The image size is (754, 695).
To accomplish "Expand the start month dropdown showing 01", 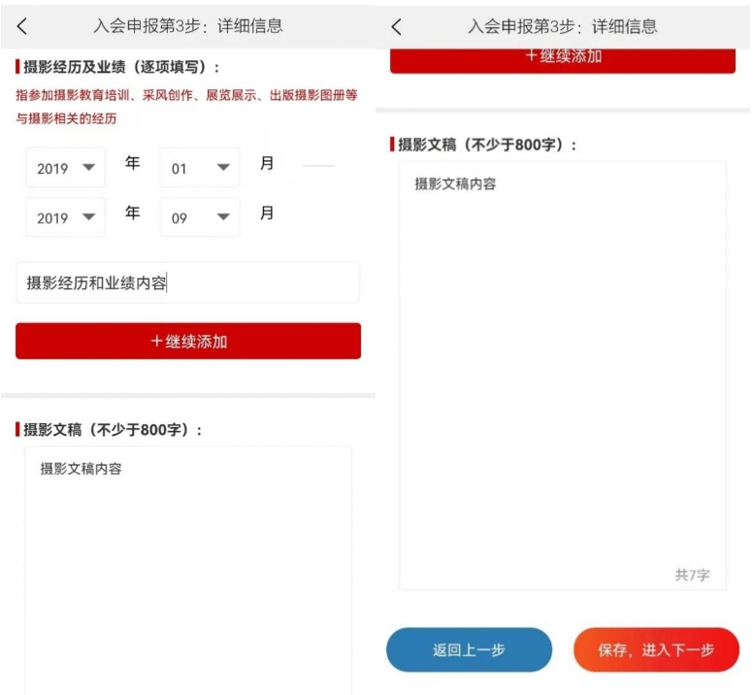I will 199,168.
